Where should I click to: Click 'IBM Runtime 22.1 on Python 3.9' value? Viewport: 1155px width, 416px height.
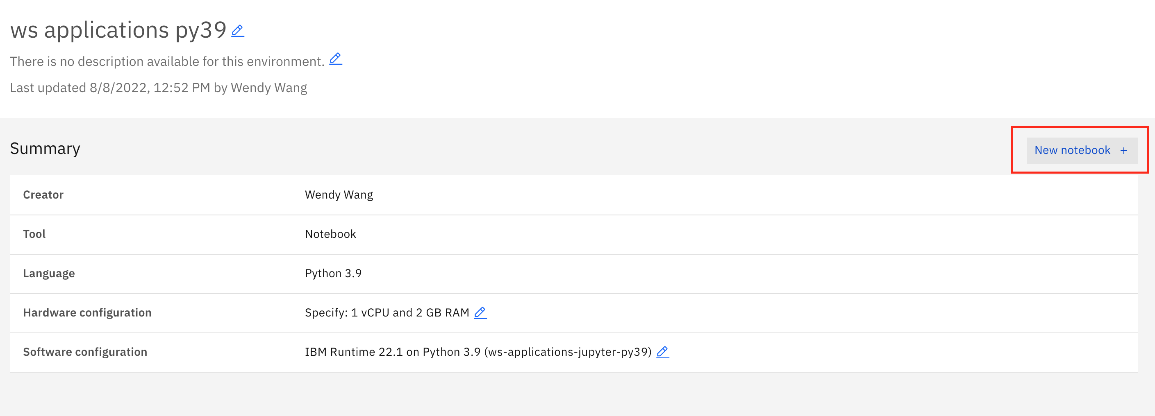(x=478, y=352)
